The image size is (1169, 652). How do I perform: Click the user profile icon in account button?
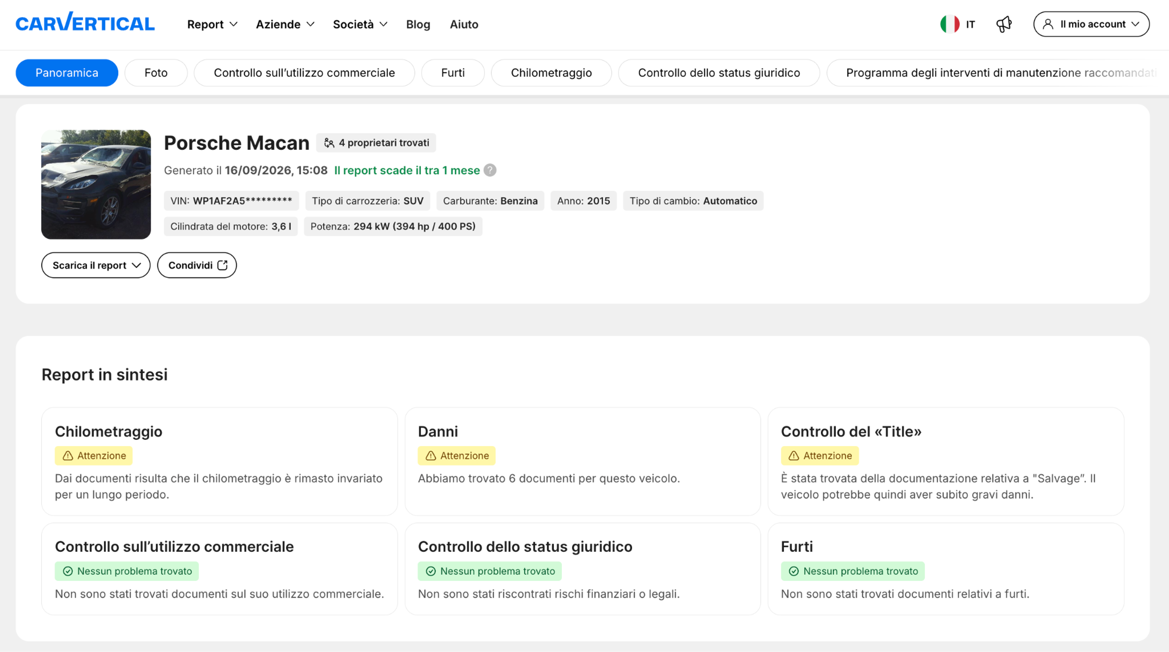[x=1048, y=24]
